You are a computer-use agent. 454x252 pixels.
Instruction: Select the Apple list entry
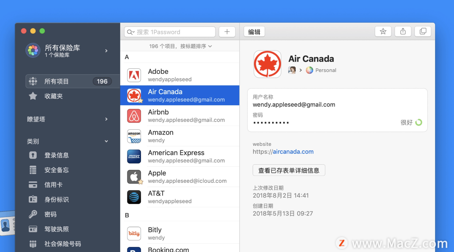coord(180,177)
